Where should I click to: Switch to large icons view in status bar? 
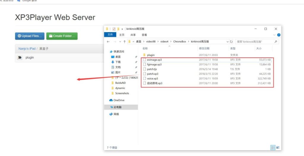(278, 147)
